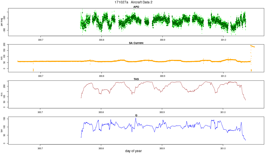
Task: Click the 300.8 tick under Q plot
Action: click(x=101, y=148)
